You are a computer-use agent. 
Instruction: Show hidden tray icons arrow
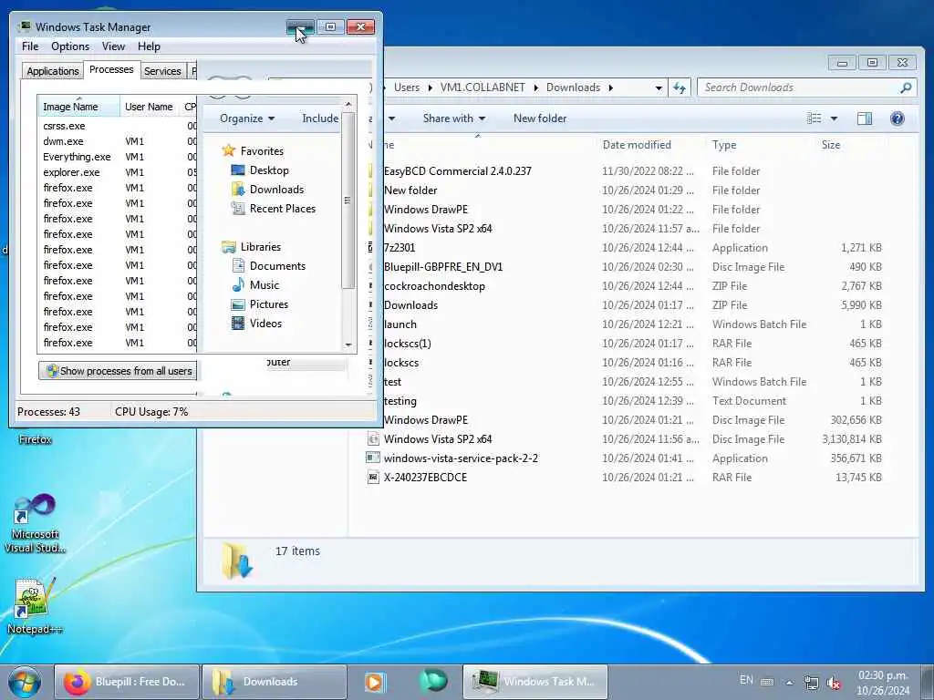pyautogui.click(x=790, y=683)
